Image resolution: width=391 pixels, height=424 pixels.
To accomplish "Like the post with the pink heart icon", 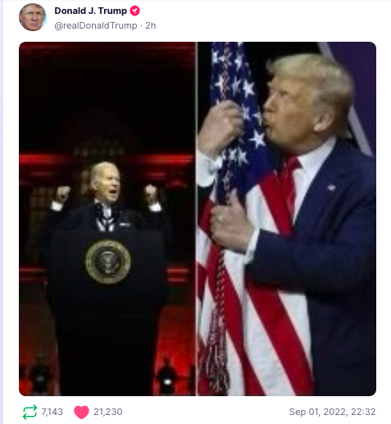I will [81, 412].
